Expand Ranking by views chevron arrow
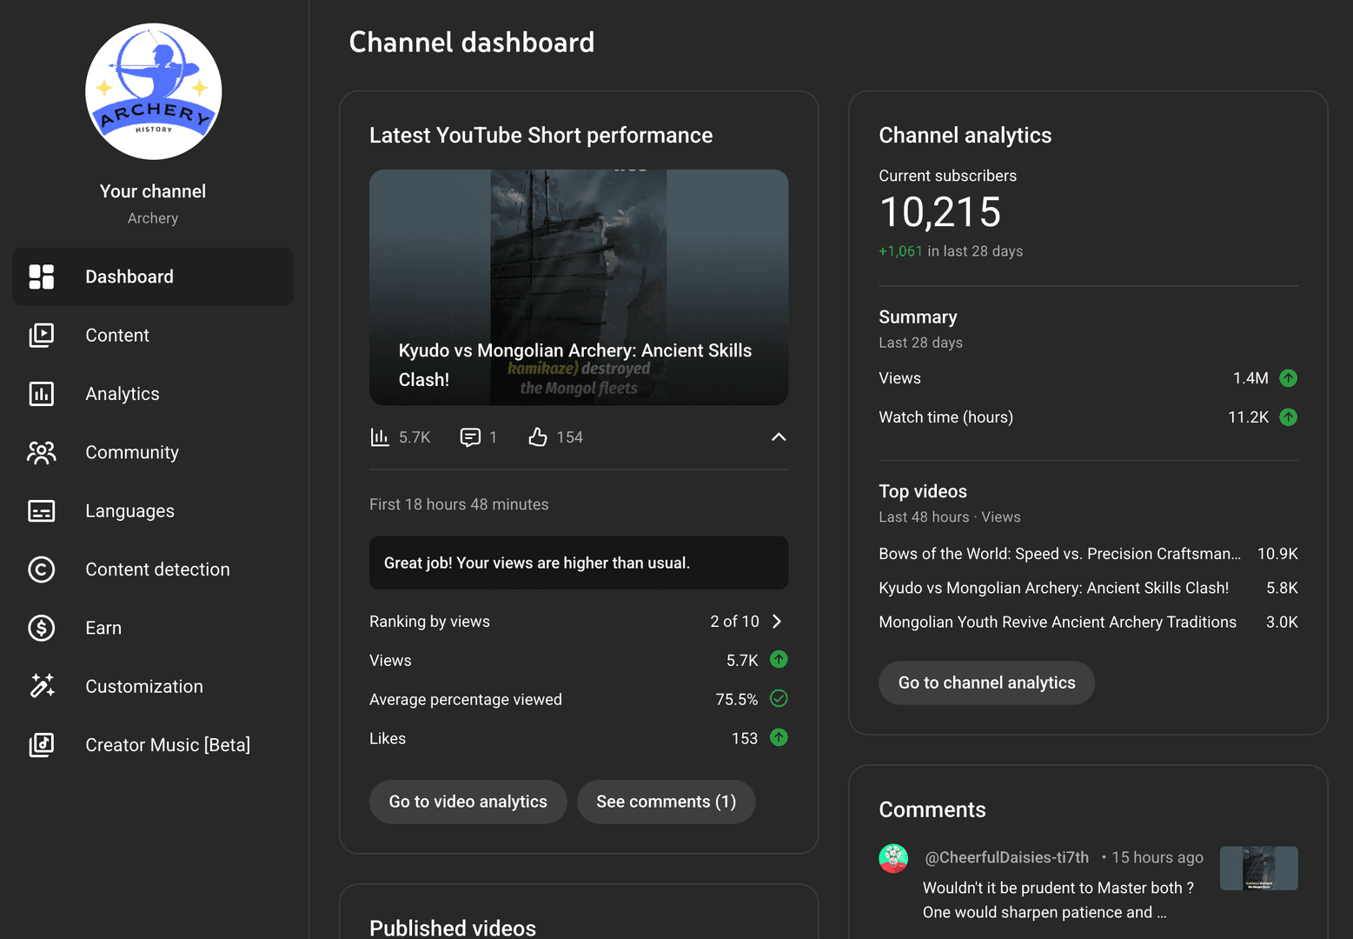The height and width of the screenshot is (939, 1353). pyautogui.click(x=778, y=622)
